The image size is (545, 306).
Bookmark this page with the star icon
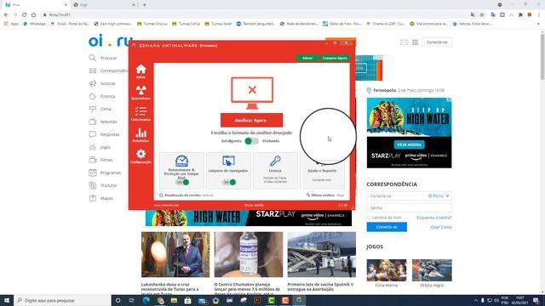click(482, 14)
